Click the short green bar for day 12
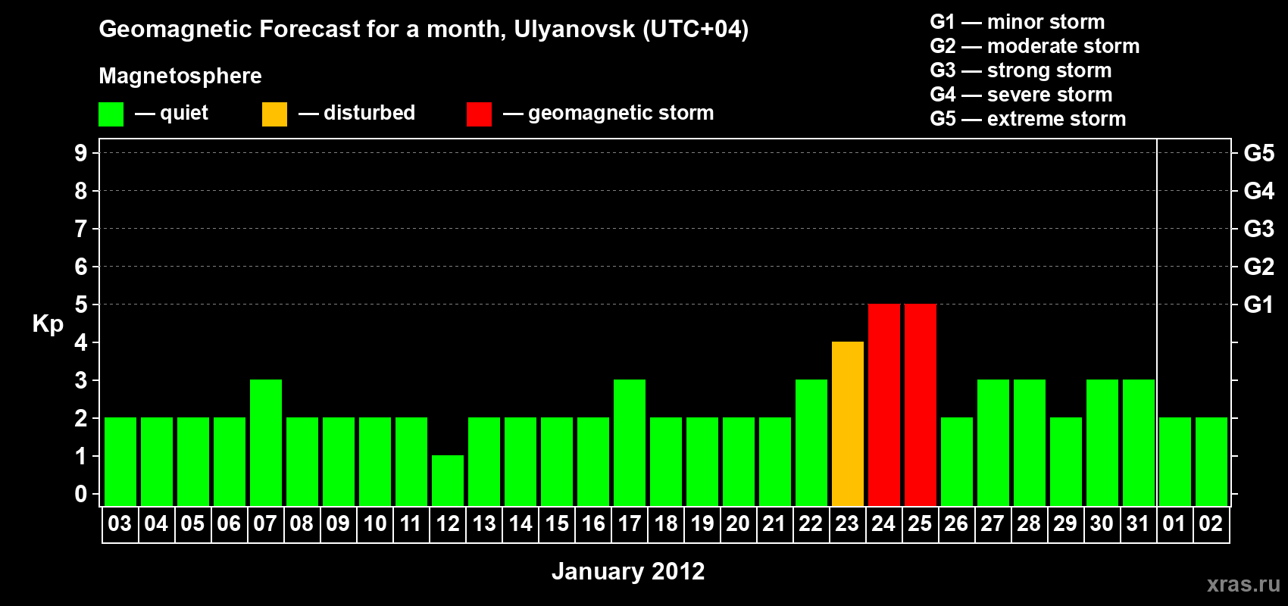Screen dimensions: 1288x606 (448, 480)
